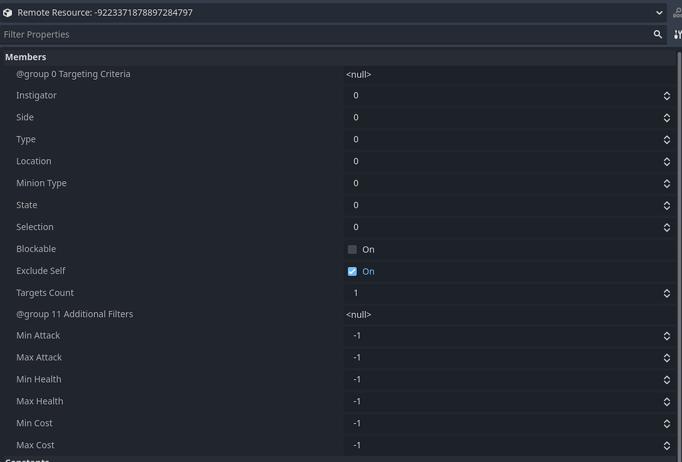Viewport: 682px width, 462px height.
Task: Click the Min Health value field
Action: pyautogui.click(x=510, y=379)
